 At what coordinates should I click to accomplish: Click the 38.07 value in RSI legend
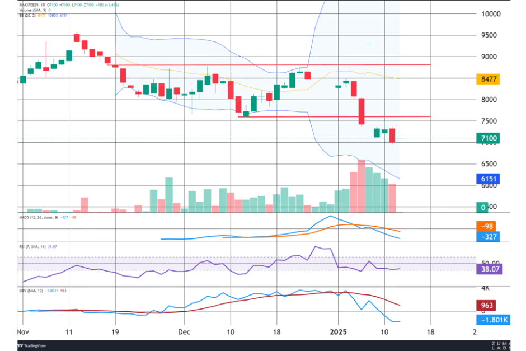pos(53,247)
